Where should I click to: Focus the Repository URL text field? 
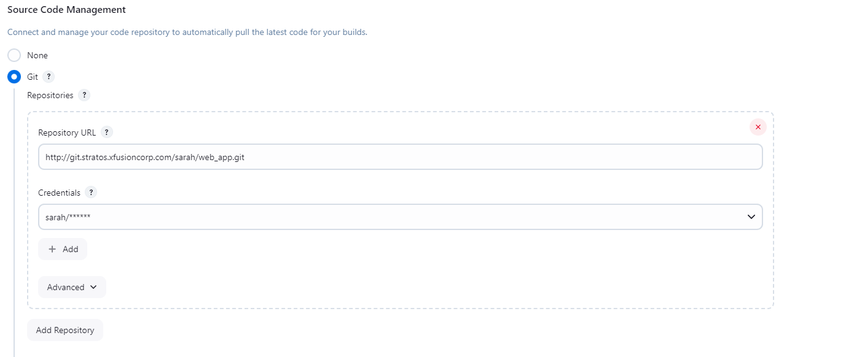[x=400, y=157]
